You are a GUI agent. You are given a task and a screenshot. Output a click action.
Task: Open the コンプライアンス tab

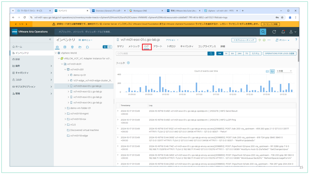coord(207,46)
